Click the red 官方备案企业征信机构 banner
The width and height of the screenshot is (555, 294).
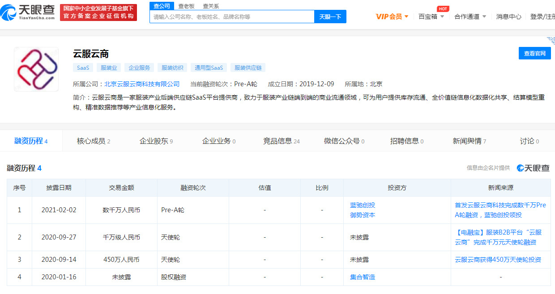tap(98, 13)
